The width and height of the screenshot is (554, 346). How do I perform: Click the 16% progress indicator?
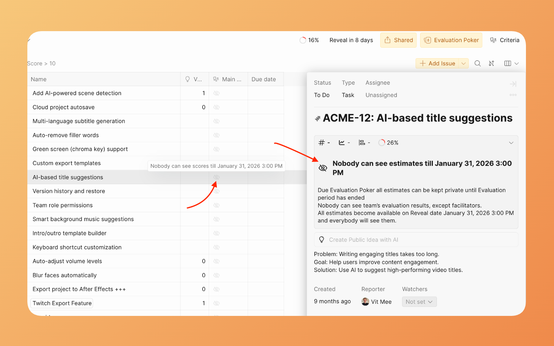tap(309, 40)
